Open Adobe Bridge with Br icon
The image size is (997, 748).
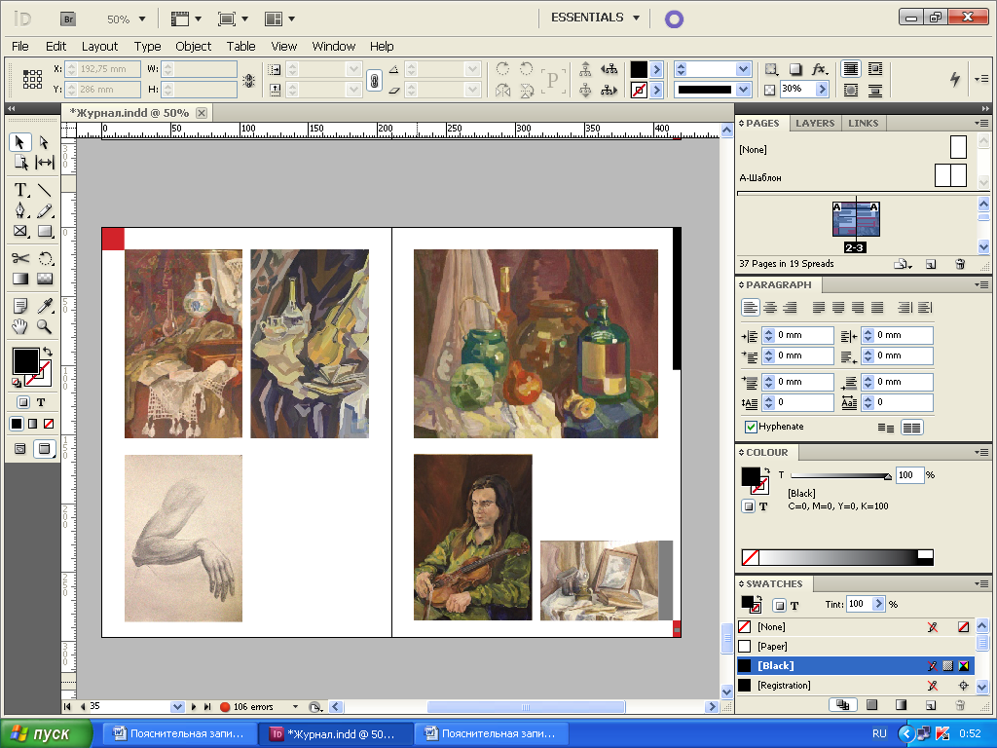[68, 19]
